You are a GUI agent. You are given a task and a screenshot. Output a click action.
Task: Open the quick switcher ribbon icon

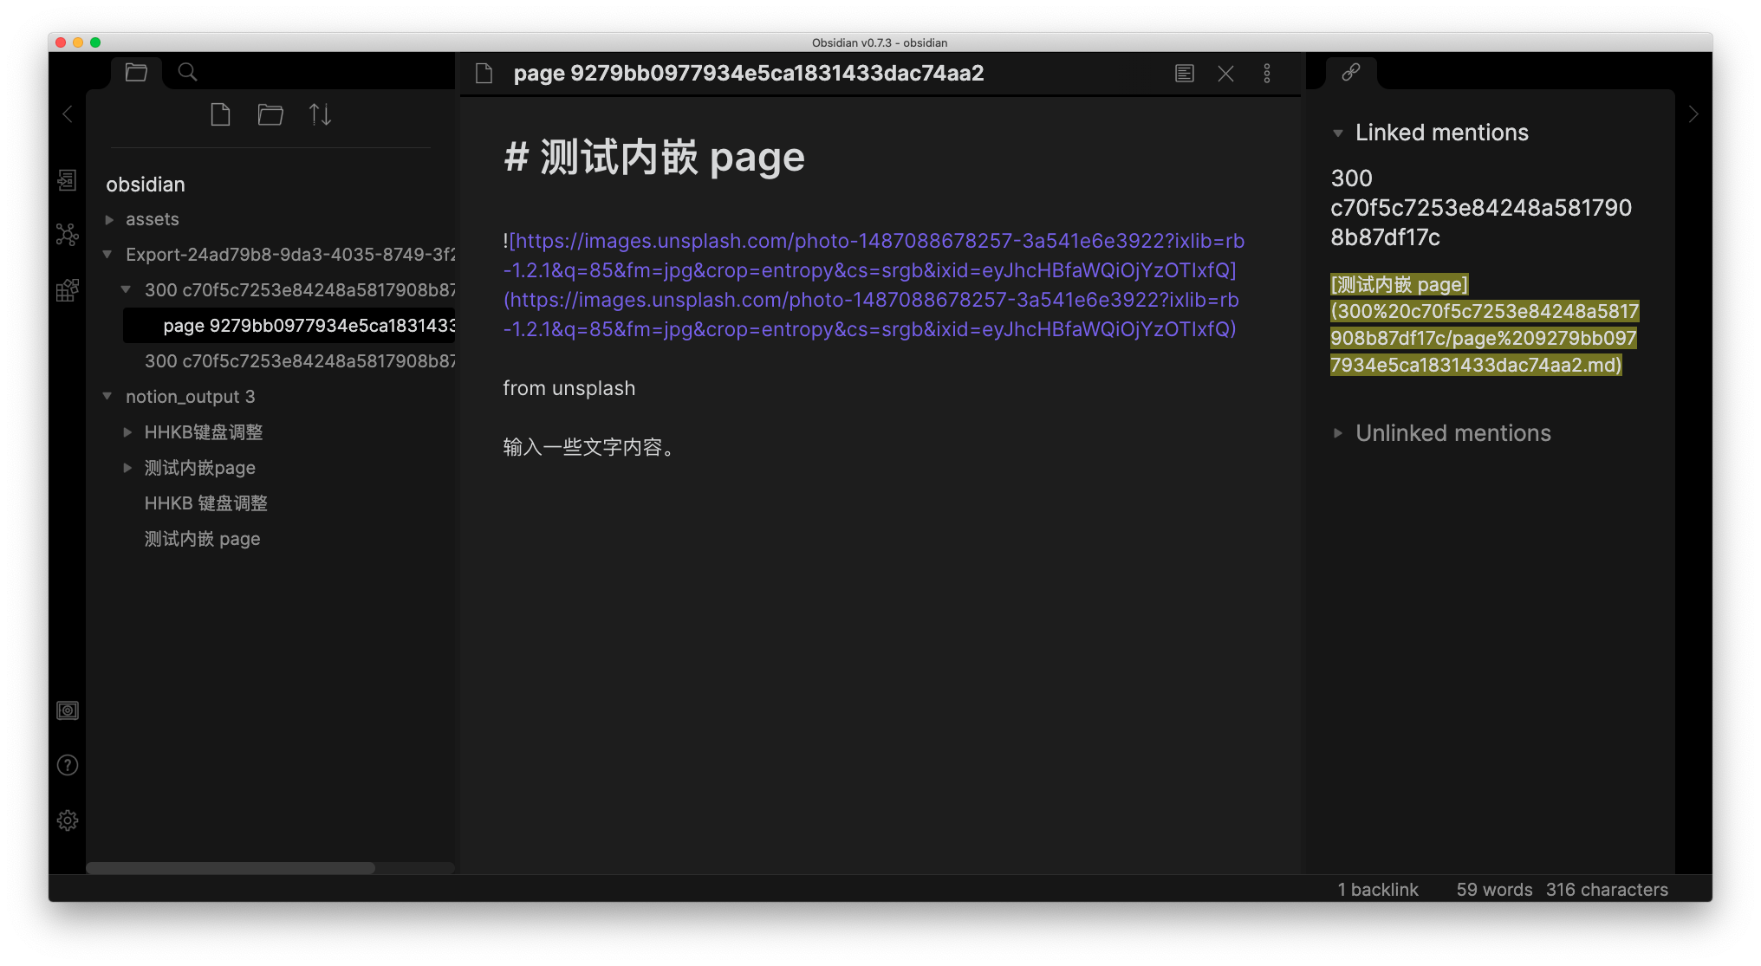click(68, 180)
